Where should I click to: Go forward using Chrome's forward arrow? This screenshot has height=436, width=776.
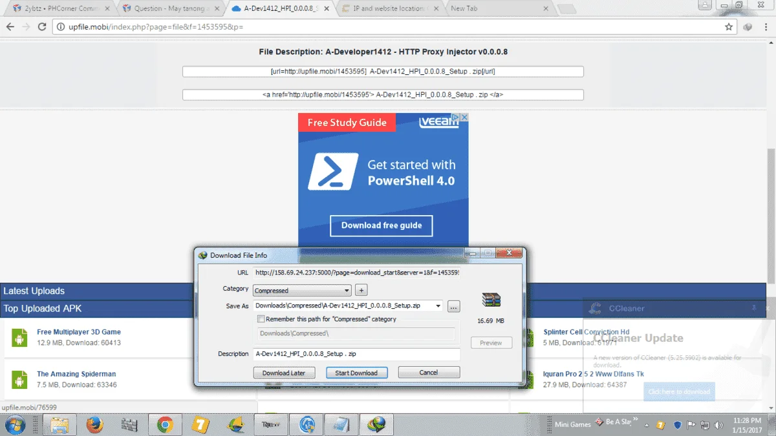pos(27,27)
